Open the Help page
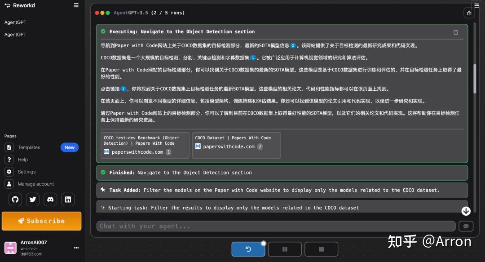Screen dimensions: 485x262 coord(22,160)
